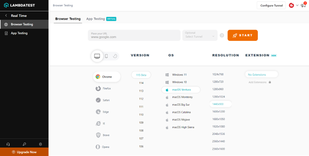Click the headset support icon

click(8, 144)
